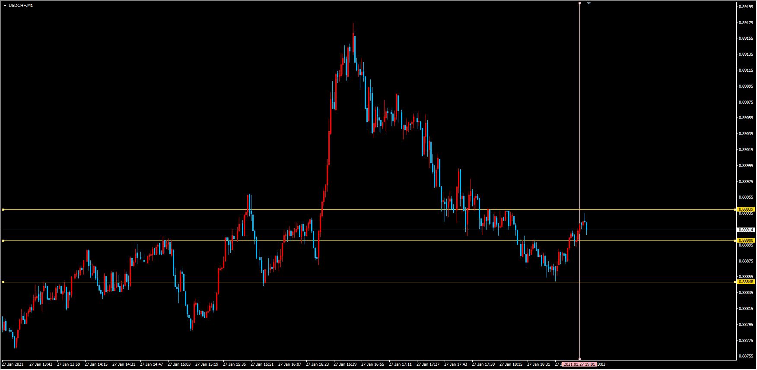This screenshot has height=370, width=757.
Task: Click right handle of the 0.88939 line
Action: click(x=735, y=210)
